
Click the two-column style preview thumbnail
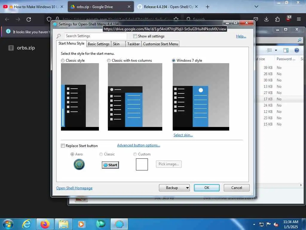135,97
